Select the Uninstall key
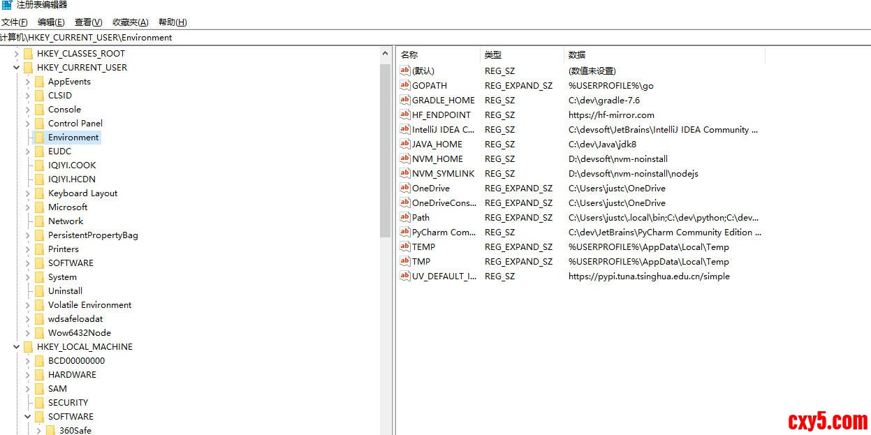Image resolution: width=871 pixels, height=435 pixels. coord(65,291)
